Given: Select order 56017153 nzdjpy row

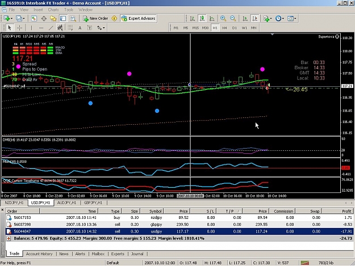Looking at the screenshot, I should 179,218.
